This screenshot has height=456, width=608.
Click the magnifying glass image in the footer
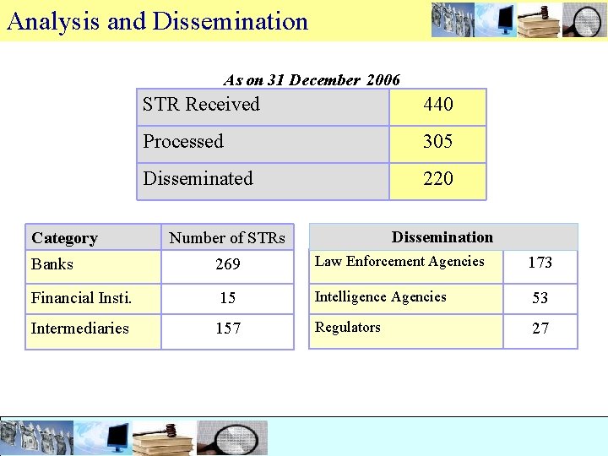pyautogui.click(x=232, y=437)
